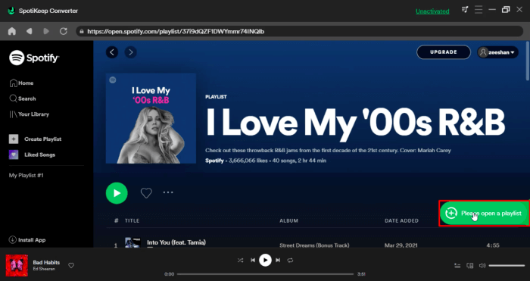Go back with Spotify page chevron
The height and width of the screenshot is (281, 530).
tap(112, 52)
